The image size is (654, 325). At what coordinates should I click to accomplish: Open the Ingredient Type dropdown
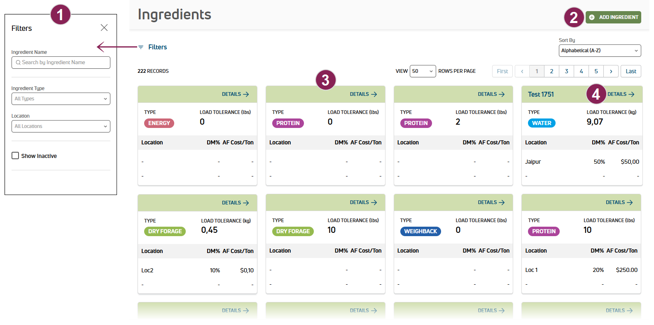[61, 99]
